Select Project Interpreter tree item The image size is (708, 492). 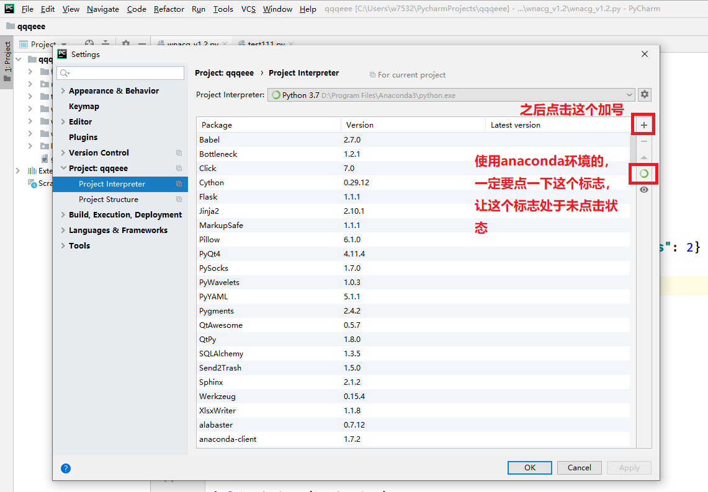pyautogui.click(x=120, y=184)
